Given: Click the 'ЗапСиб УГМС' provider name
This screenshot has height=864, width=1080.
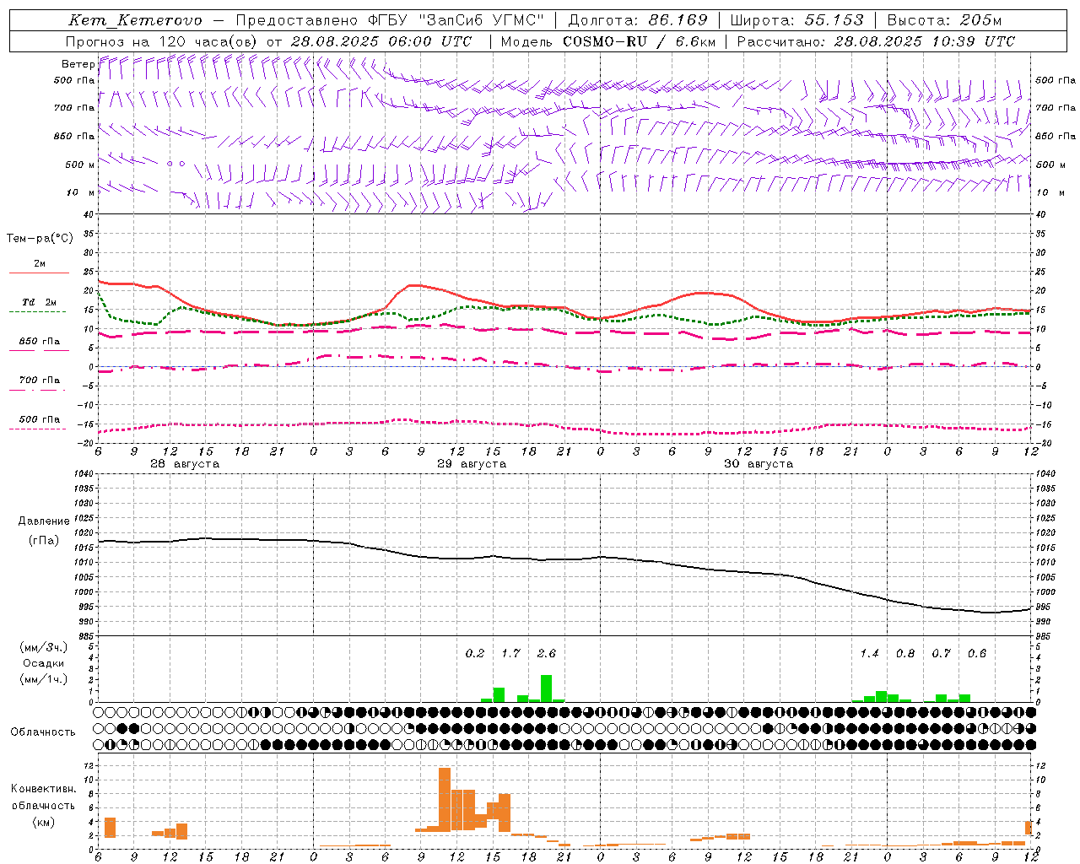Looking at the screenshot, I should pos(482,20).
